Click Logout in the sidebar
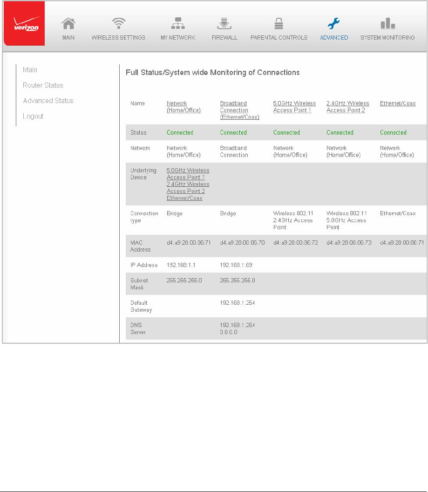This screenshot has height=492, width=428. [33, 116]
